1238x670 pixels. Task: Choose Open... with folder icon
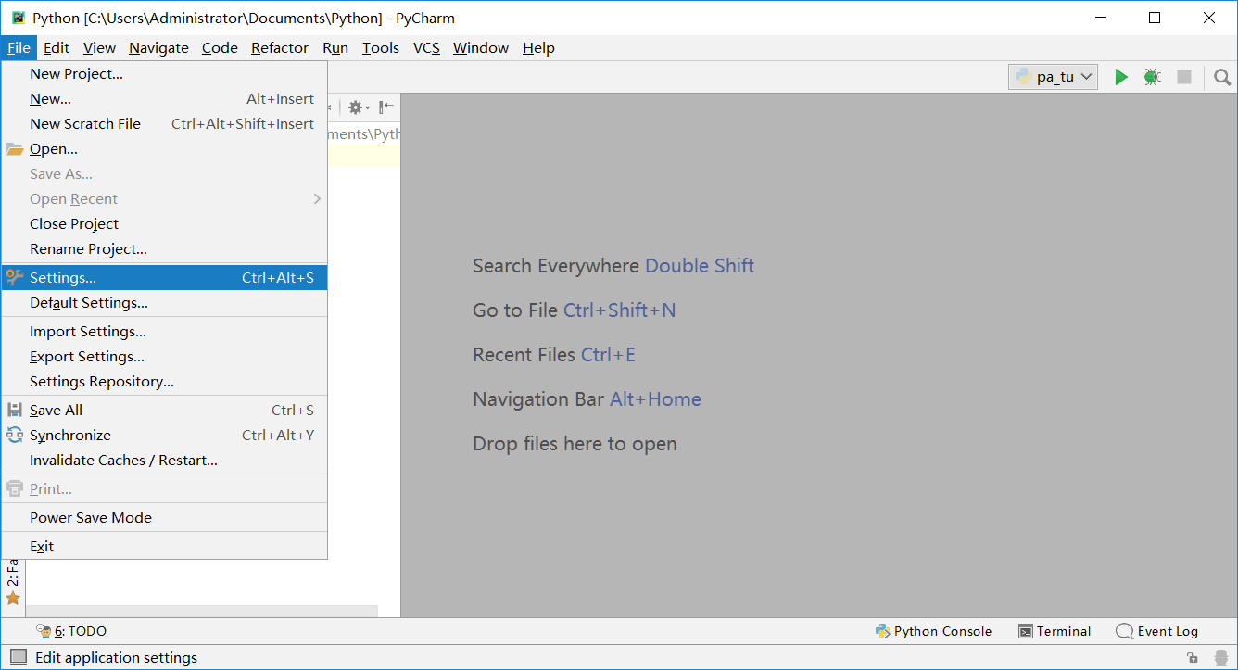[164, 149]
